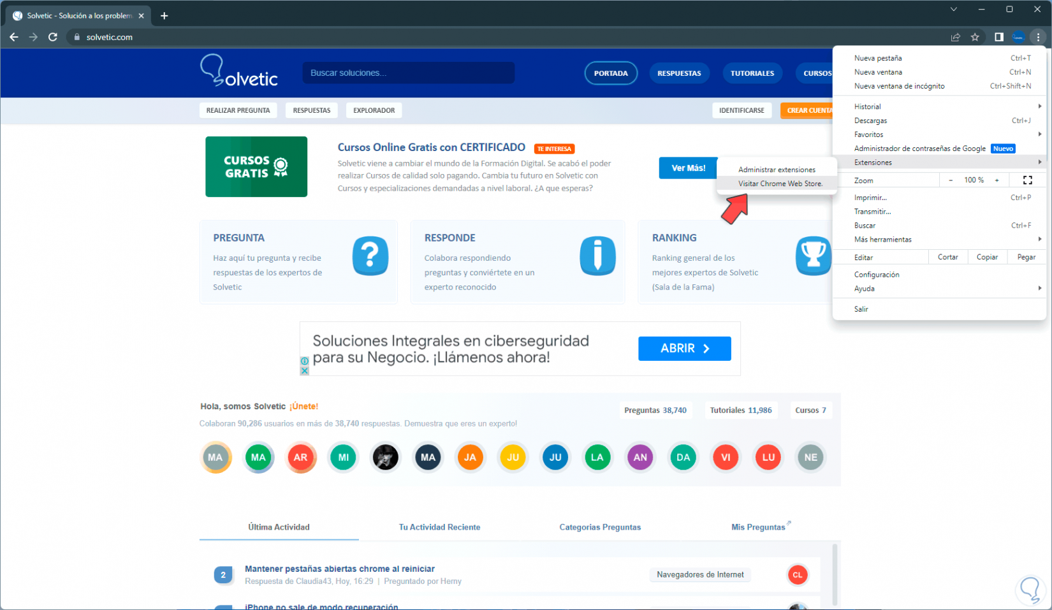
Task: Click the three-dot Chrome menu icon
Action: 1038,37
